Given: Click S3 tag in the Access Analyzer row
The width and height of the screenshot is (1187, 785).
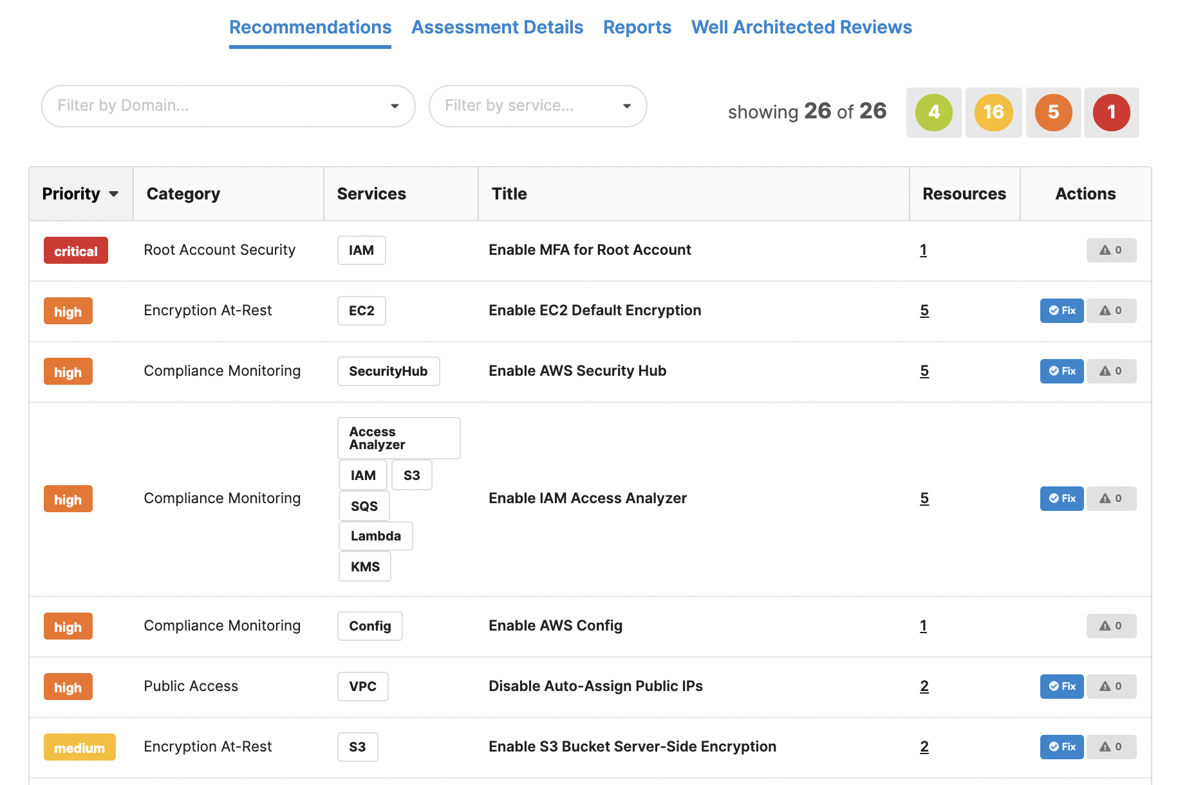Looking at the screenshot, I should [412, 475].
